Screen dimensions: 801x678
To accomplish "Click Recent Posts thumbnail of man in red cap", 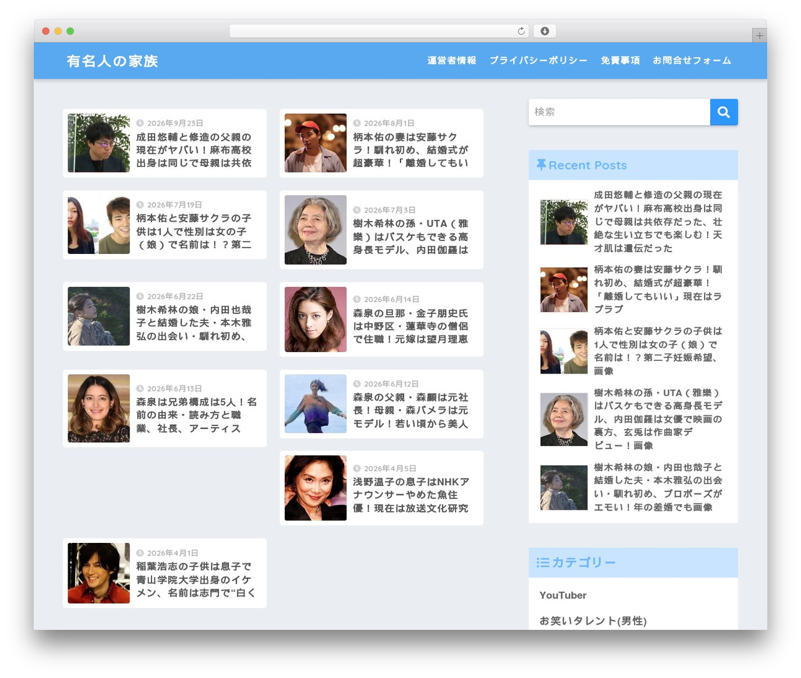I will (564, 290).
